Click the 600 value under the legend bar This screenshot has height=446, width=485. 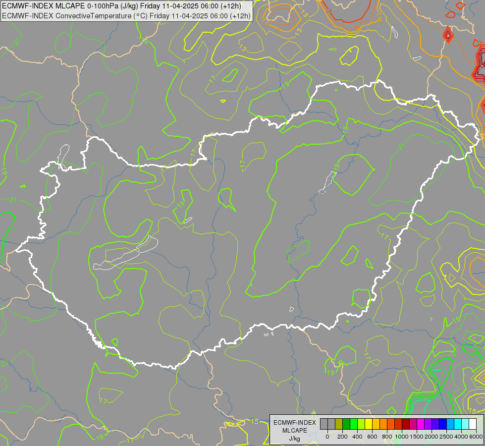372,437
